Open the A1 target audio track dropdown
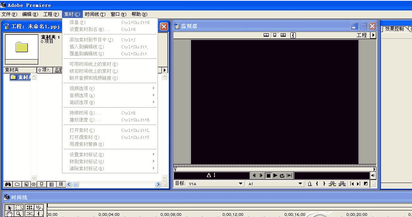Image resolution: width=412 pixels, height=217 pixels. (300, 184)
